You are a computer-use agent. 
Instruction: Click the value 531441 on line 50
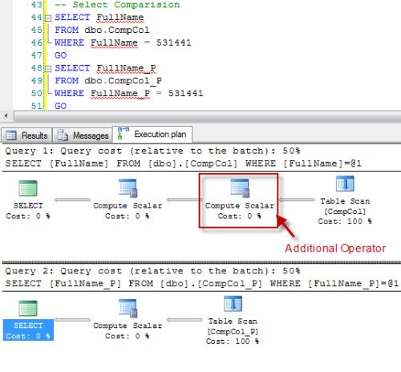(x=185, y=93)
